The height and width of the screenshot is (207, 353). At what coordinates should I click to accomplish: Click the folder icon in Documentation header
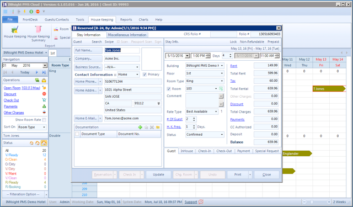[158, 128]
